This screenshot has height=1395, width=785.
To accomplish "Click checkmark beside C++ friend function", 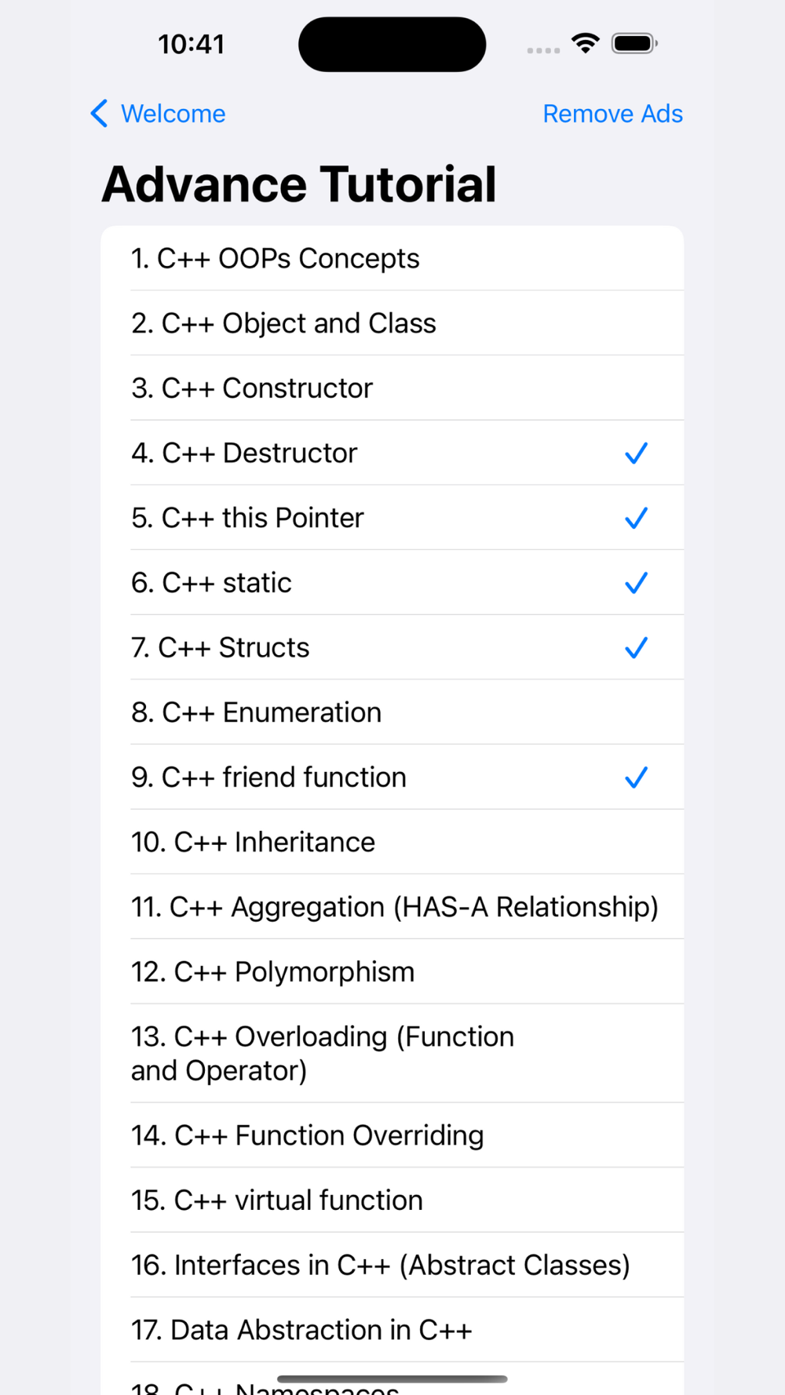I will [x=636, y=778].
